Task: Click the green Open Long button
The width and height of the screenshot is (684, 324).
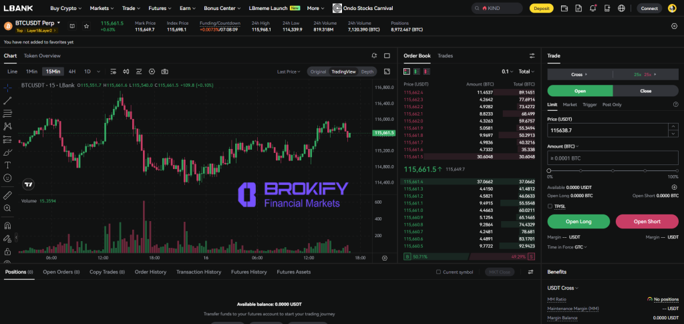Action: 578,221
